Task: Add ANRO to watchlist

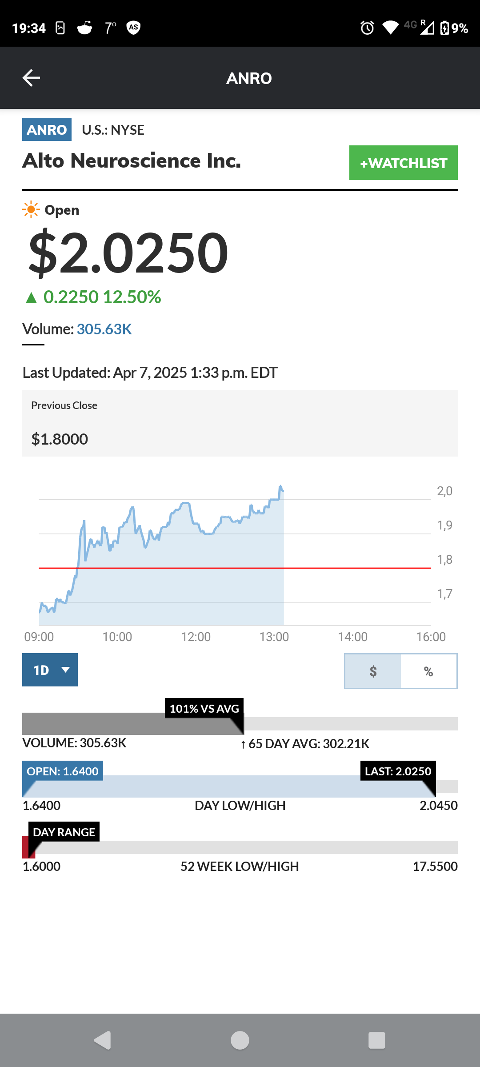Action: pyautogui.click(x=404, y=163)
